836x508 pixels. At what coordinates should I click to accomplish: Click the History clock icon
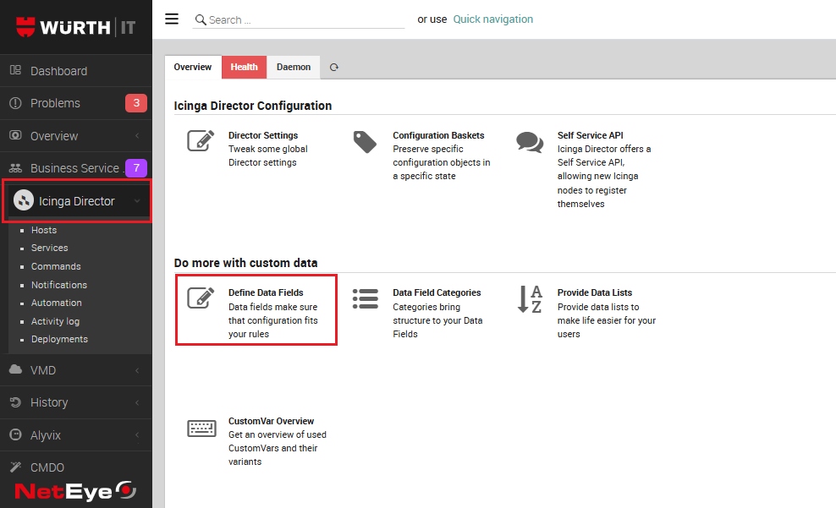pyautogui.click(x=15, y=402)
